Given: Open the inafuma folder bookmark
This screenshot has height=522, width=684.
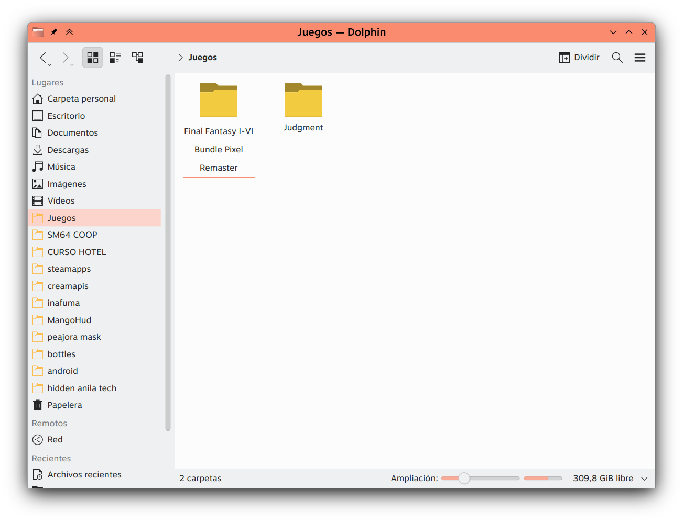Looking at the screenshot, I should pos(94,303).
